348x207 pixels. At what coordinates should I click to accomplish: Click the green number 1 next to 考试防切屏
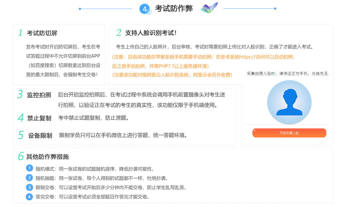tap(20, 33)
